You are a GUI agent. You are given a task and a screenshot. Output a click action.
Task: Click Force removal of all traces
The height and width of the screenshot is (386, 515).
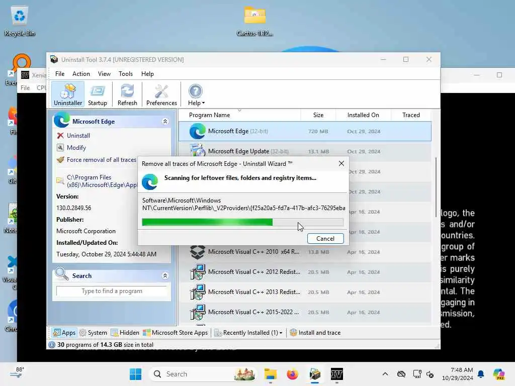[x=101, y=160]
